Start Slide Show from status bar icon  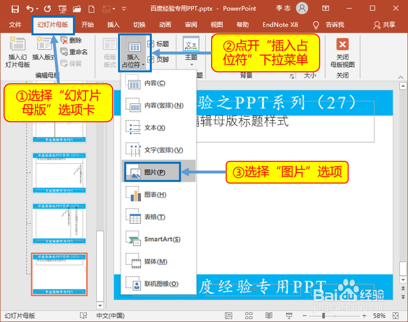(x=289, y=316)
